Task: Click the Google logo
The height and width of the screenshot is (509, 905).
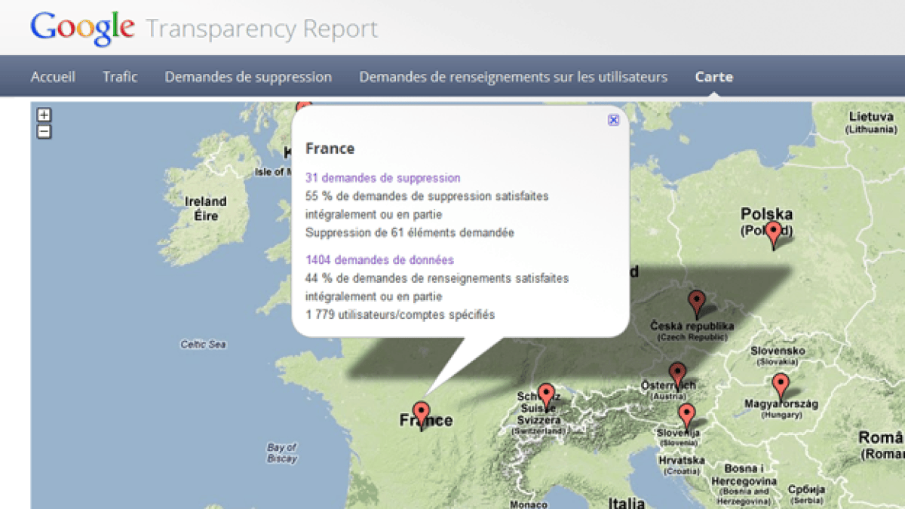Action: click(82, 29)
